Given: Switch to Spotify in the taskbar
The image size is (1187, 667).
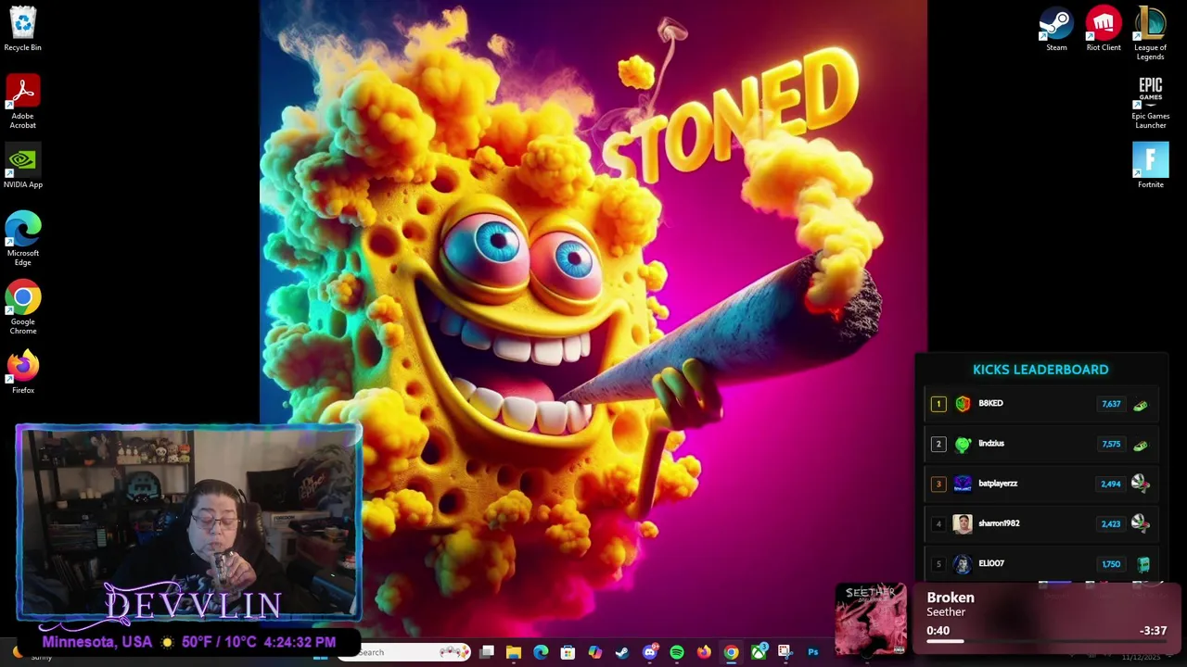Looking at the screenshot, I should click(x=677, y=652).
